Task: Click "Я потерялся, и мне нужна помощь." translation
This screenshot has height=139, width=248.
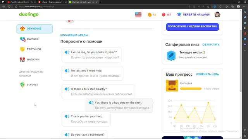Action: [x=95, y=76]
